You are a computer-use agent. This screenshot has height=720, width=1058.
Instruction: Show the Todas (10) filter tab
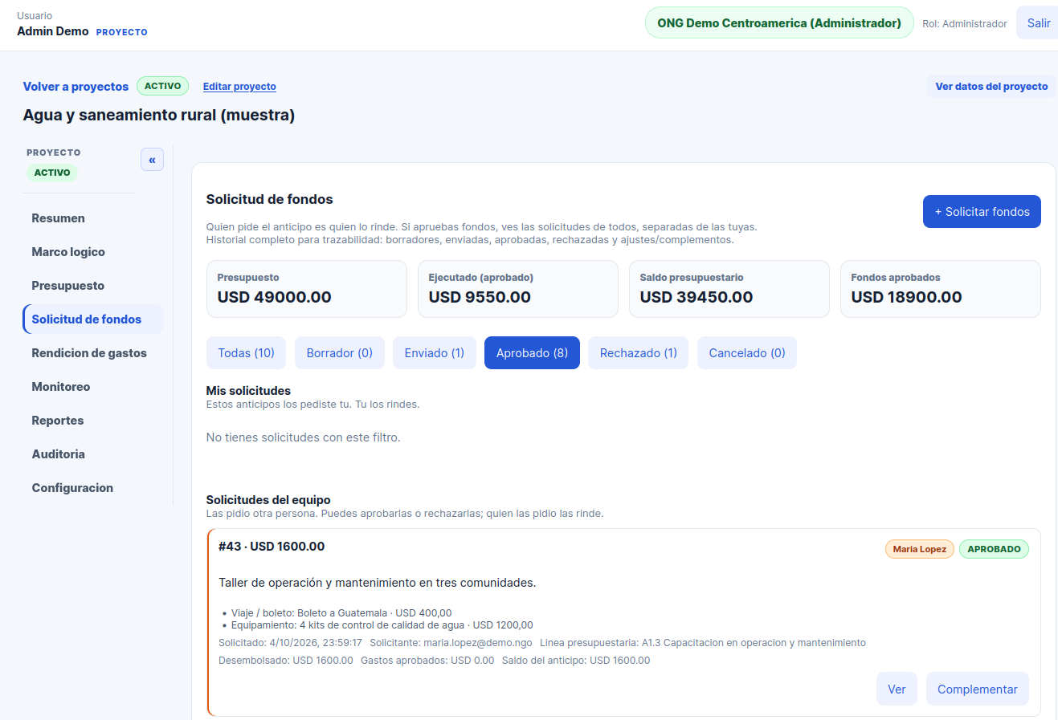point(247,353)
